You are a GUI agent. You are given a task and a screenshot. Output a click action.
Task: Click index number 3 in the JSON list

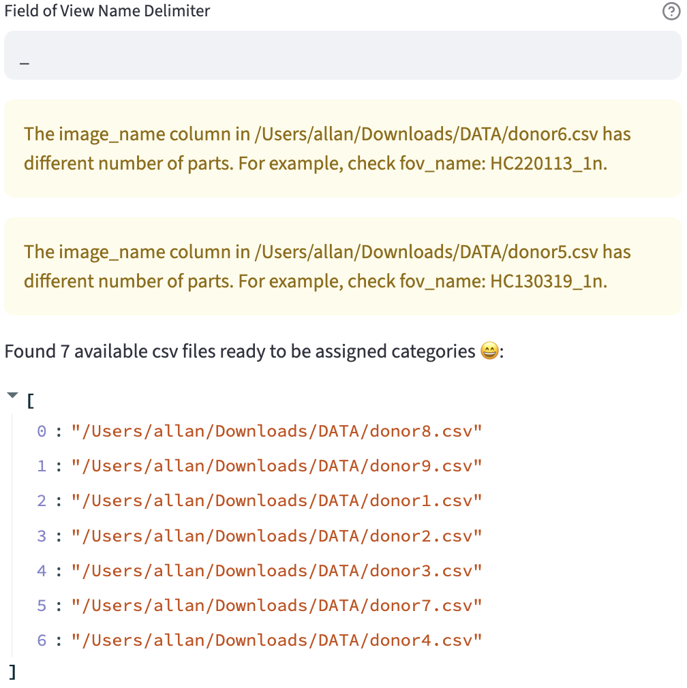tap(42, 536)
